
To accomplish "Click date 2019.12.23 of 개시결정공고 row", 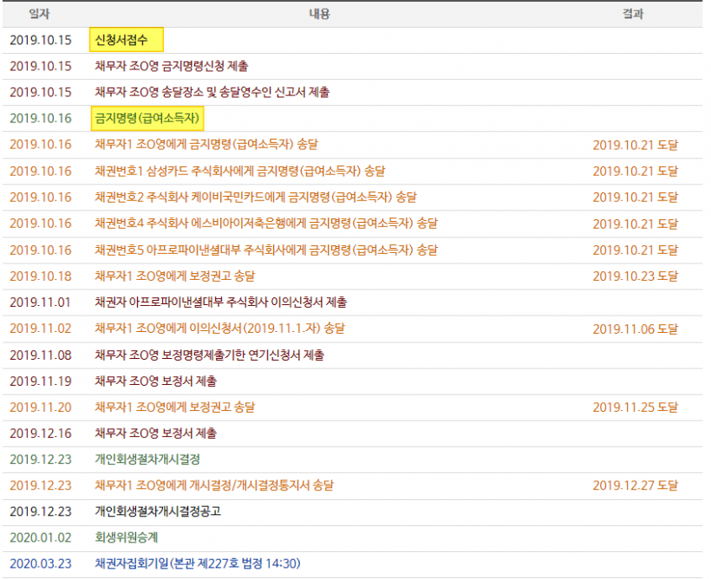I will (x=41, y=511).
